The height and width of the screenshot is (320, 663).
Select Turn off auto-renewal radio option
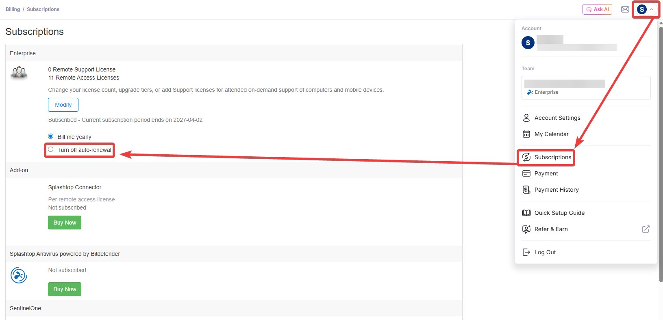[51, 149]
